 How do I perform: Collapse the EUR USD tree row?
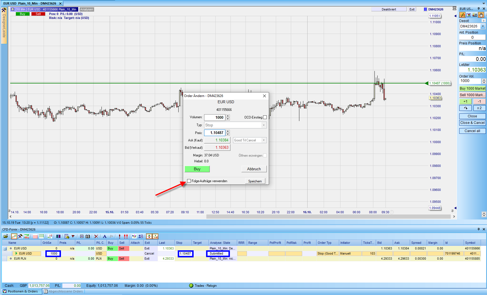pos(5,249)
